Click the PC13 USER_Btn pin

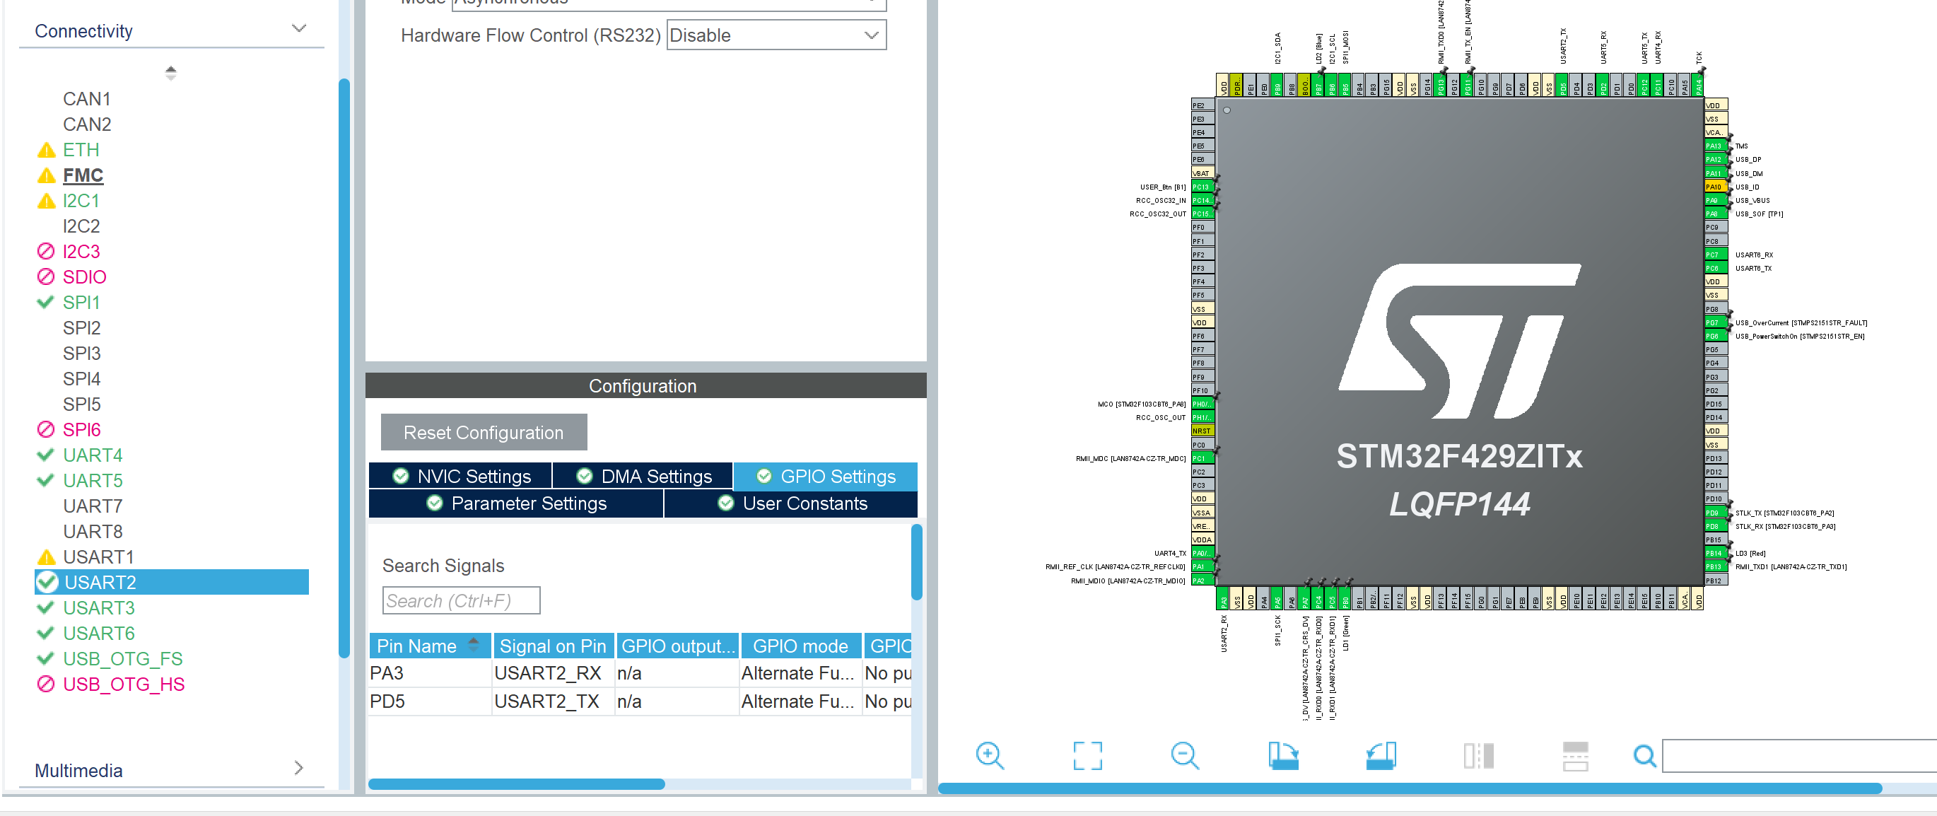1202,187
